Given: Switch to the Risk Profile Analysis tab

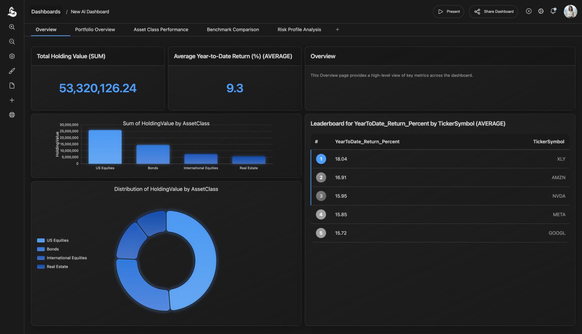Looking at the screenshot, I should point(299,29).
